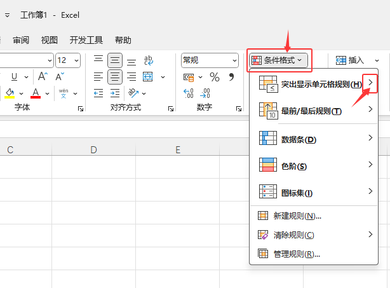Customize Quick Access Toolbar dropdown arrow
The height and width of the screenshot is (288, 390).
pos(7,15)
